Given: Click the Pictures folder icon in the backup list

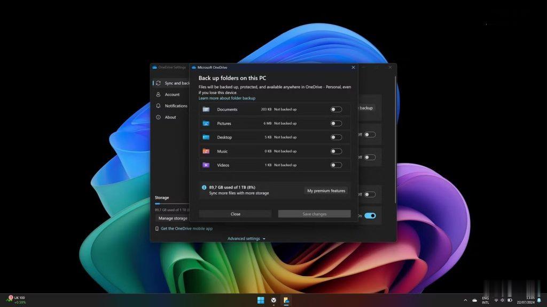Looking at the screenshot, I should [206, 123].
